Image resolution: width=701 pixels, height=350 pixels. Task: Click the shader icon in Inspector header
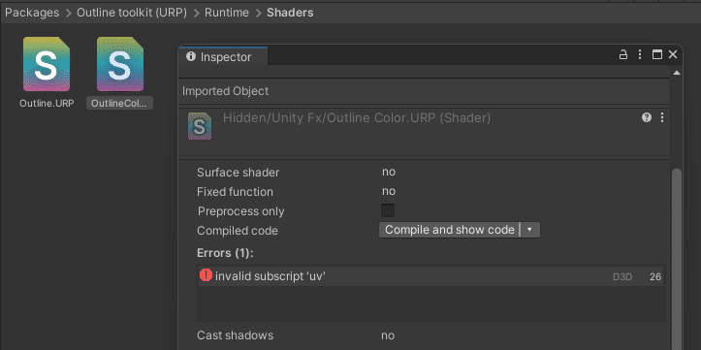coord(200,126)
